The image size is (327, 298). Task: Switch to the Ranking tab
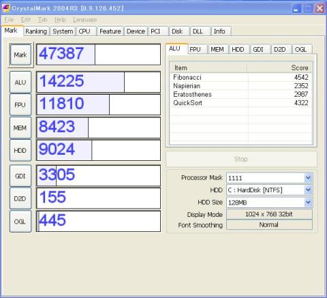(36, 31)
